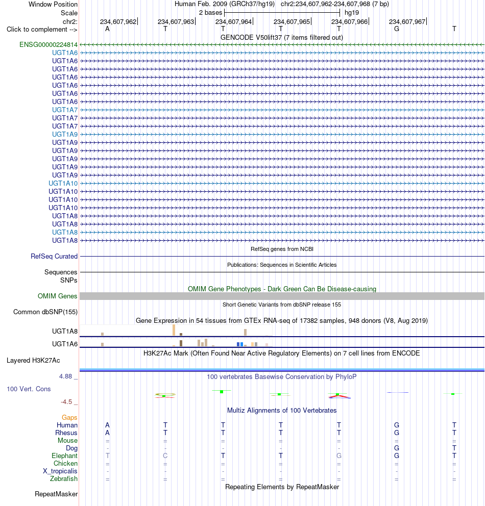Screen dimensions: 485x506
Task: Click the Gaps label in Multiz track
Action: (69, 418)
